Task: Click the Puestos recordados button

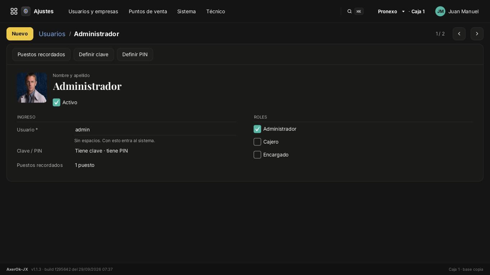Action: 41,54
